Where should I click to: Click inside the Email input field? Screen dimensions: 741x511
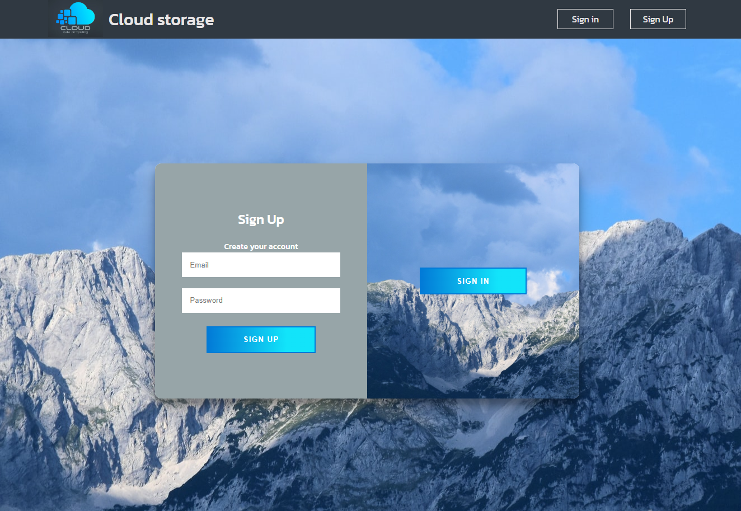tap(261, 264)
